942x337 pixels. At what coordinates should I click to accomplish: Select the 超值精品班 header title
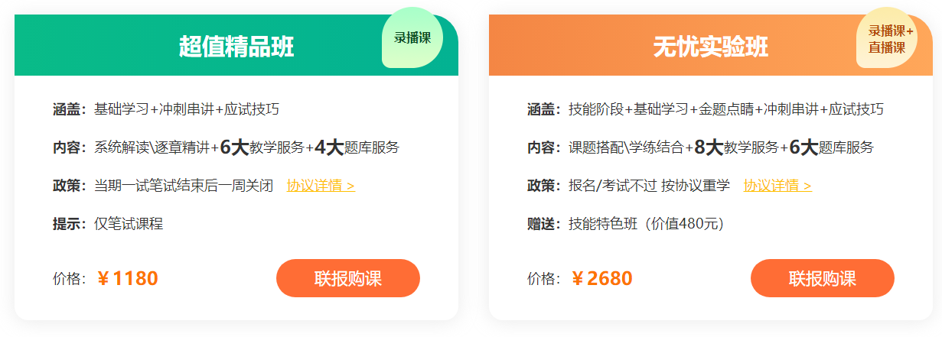pyautogui.click(x=236, y=47)
